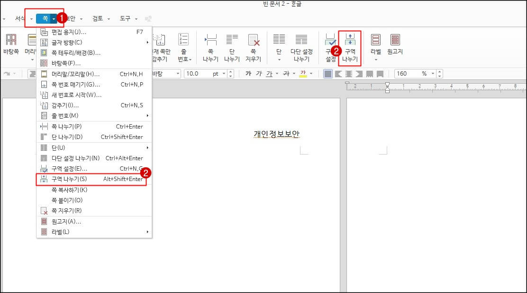Screen dimensions: 527x293
Task: Open 구역 설정(E) menu entry
Action: tap(94, 169)
